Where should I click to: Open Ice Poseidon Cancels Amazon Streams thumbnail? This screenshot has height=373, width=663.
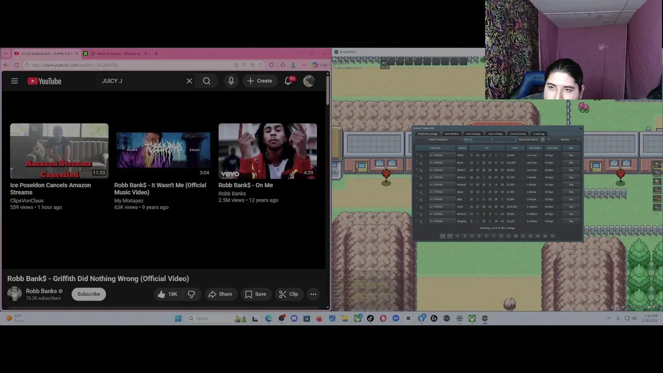click(59, 151)
